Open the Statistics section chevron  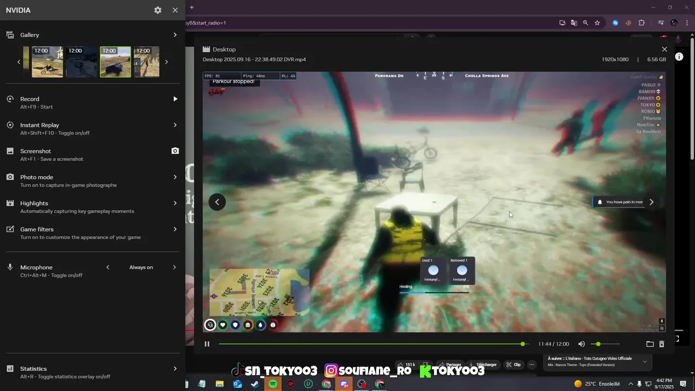[175, 369]
